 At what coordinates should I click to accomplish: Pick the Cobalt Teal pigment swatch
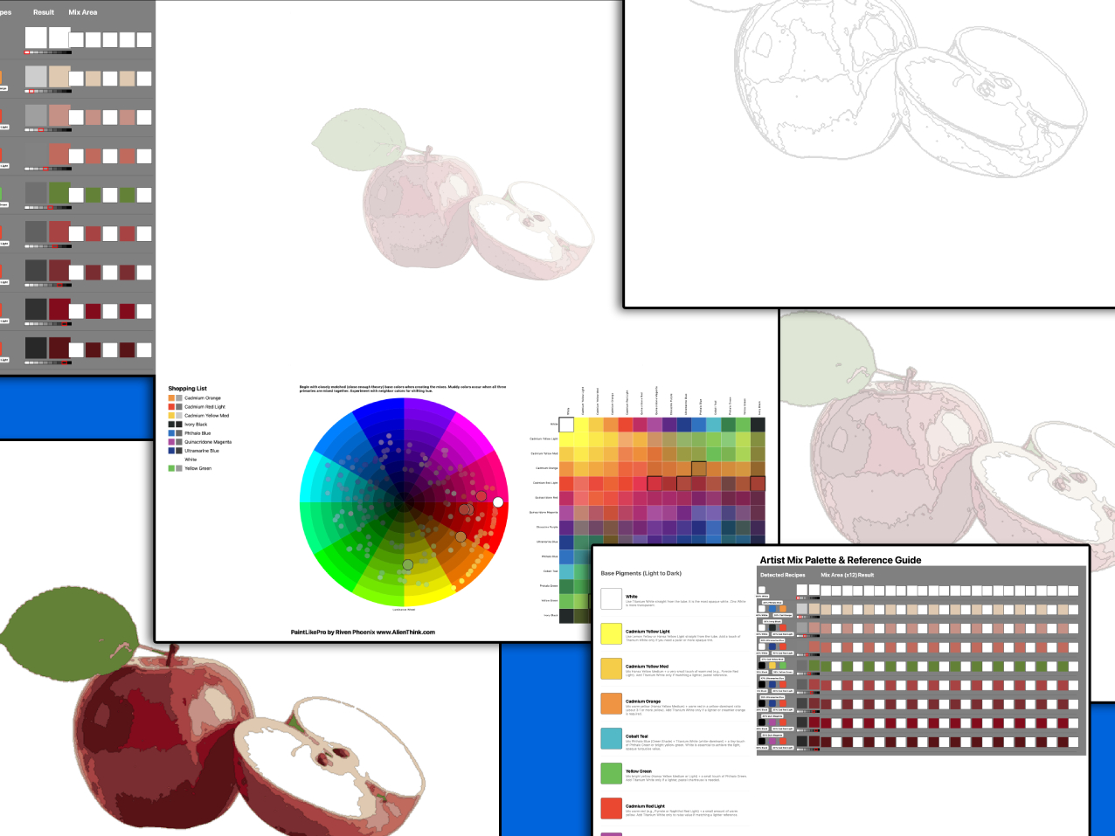click(611, 738)
